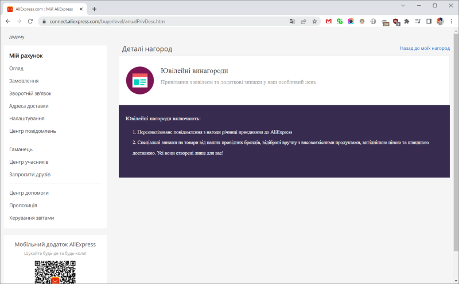
Task: Open Замовлення in account sidebar
Action: click(24, 81)
